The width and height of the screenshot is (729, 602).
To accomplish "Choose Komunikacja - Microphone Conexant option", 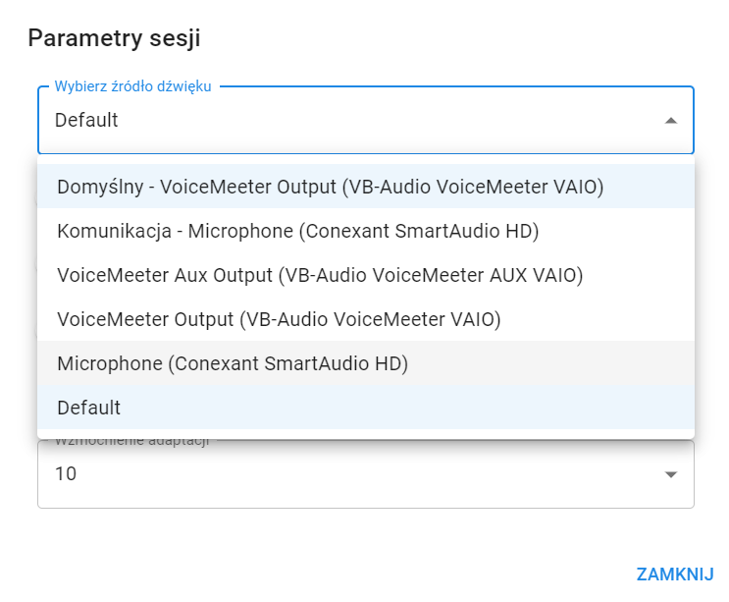I will [x=298, y=231].
